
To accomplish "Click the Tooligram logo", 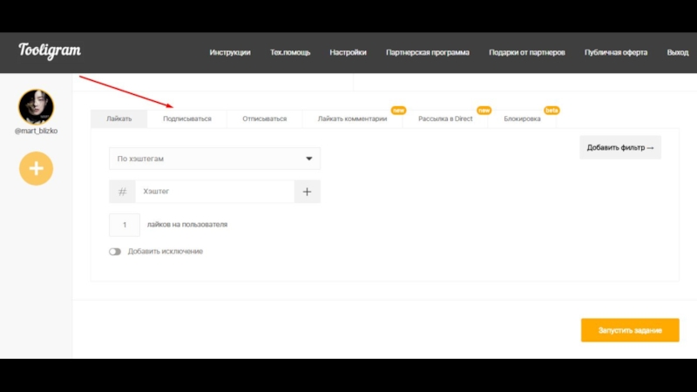I will coord(50,51).
